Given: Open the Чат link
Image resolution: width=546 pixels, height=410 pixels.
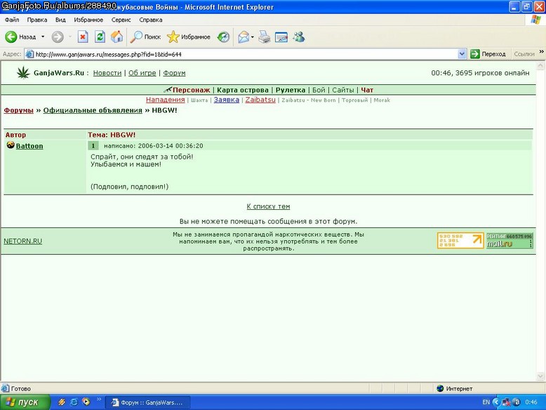Looking at the screenshot, I should pos(367,90).
